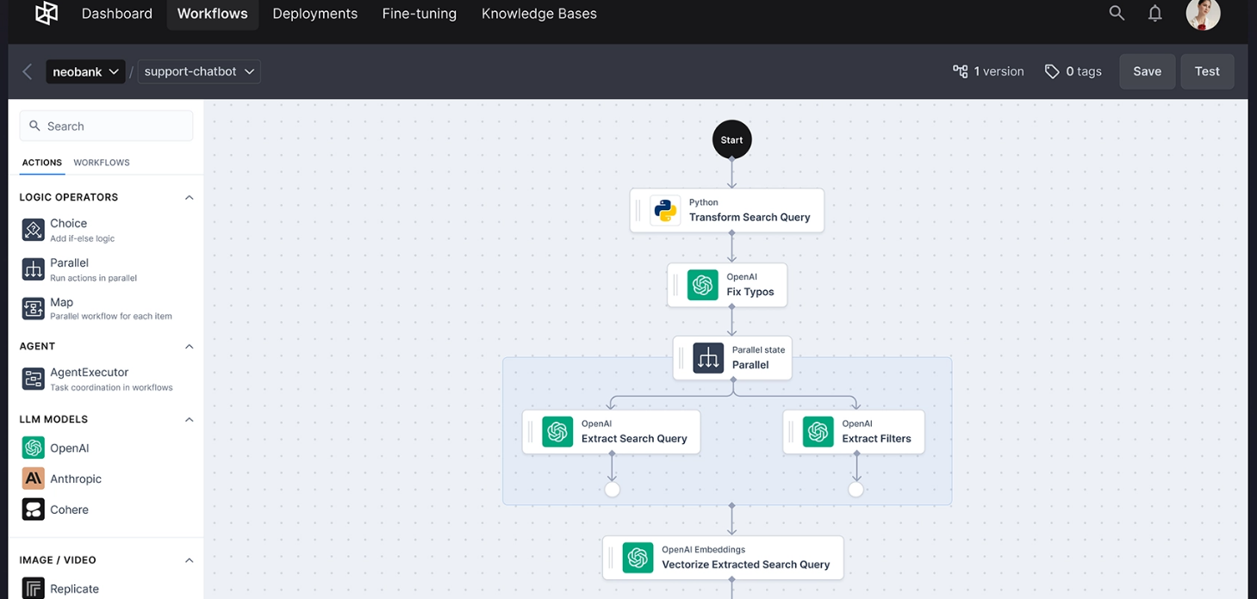Select the Anthropic model icon
Screen dimensions: 1257x599
[33, 479]
